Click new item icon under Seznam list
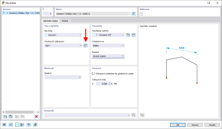The image size is (222, 129). (5, 116)
